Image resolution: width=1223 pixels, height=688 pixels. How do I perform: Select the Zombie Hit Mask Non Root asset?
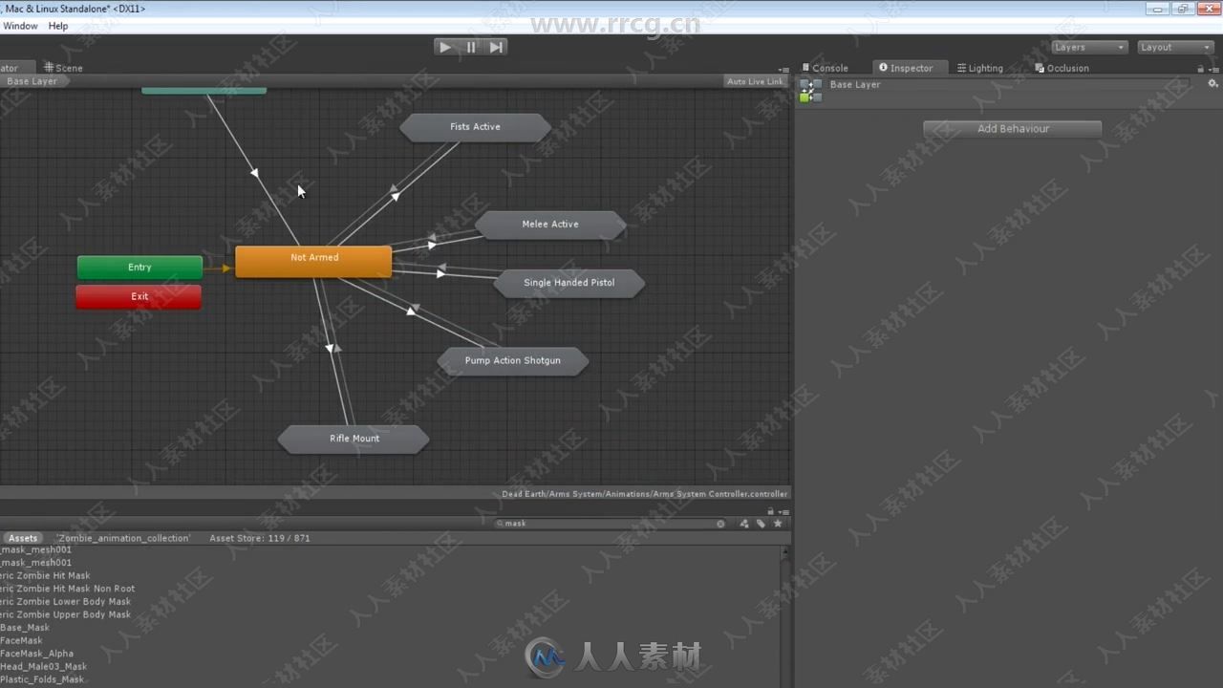pos(67,589)
